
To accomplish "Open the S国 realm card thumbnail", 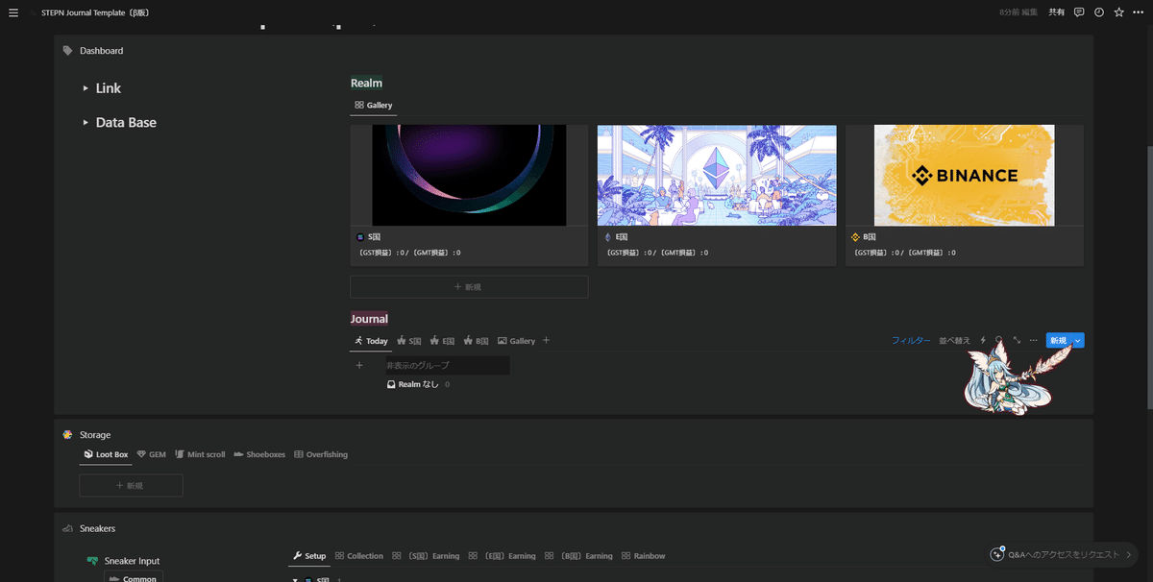I will pos(469,175).
